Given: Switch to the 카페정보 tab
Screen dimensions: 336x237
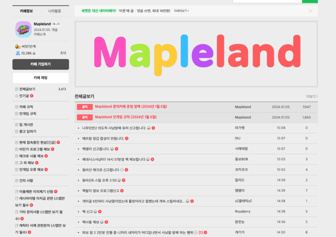Looking at the screenshot, I should pos(26,11).
